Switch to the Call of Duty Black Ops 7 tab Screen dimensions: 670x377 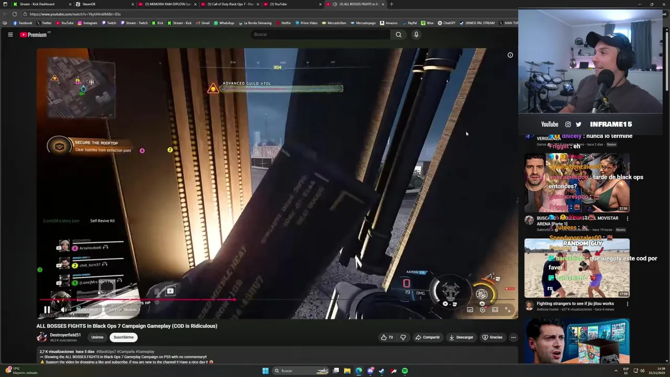[x=230, y=4]
